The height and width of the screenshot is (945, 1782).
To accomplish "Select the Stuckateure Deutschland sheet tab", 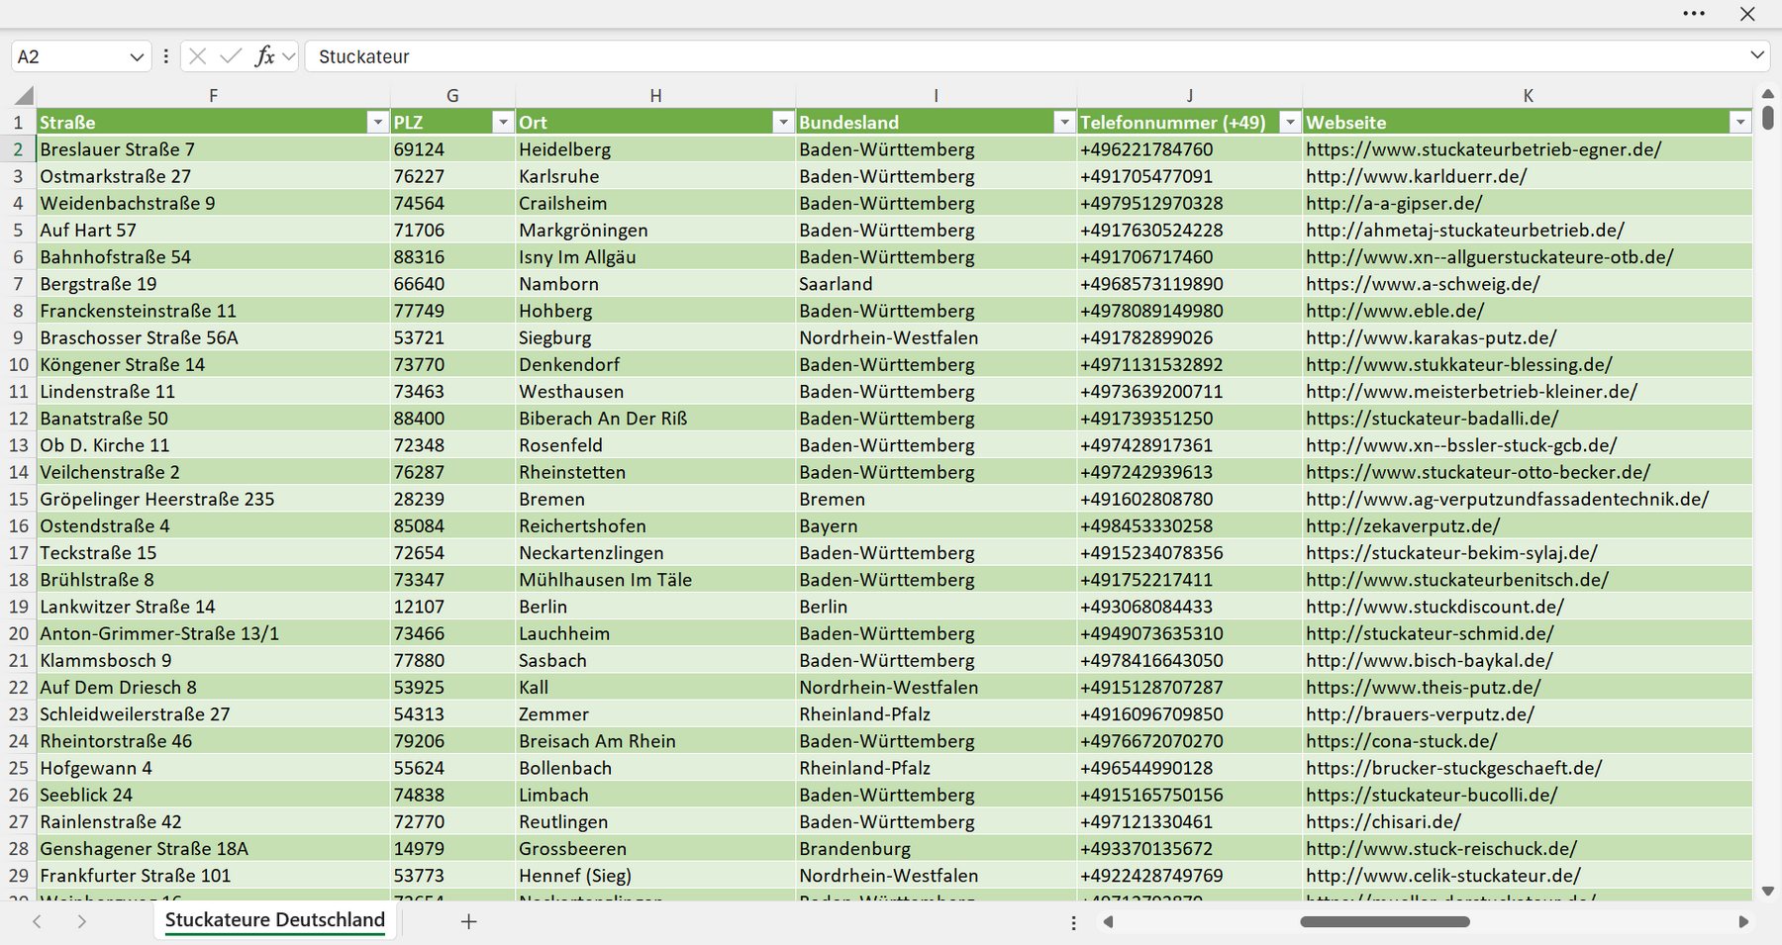I will coord(275,920).
